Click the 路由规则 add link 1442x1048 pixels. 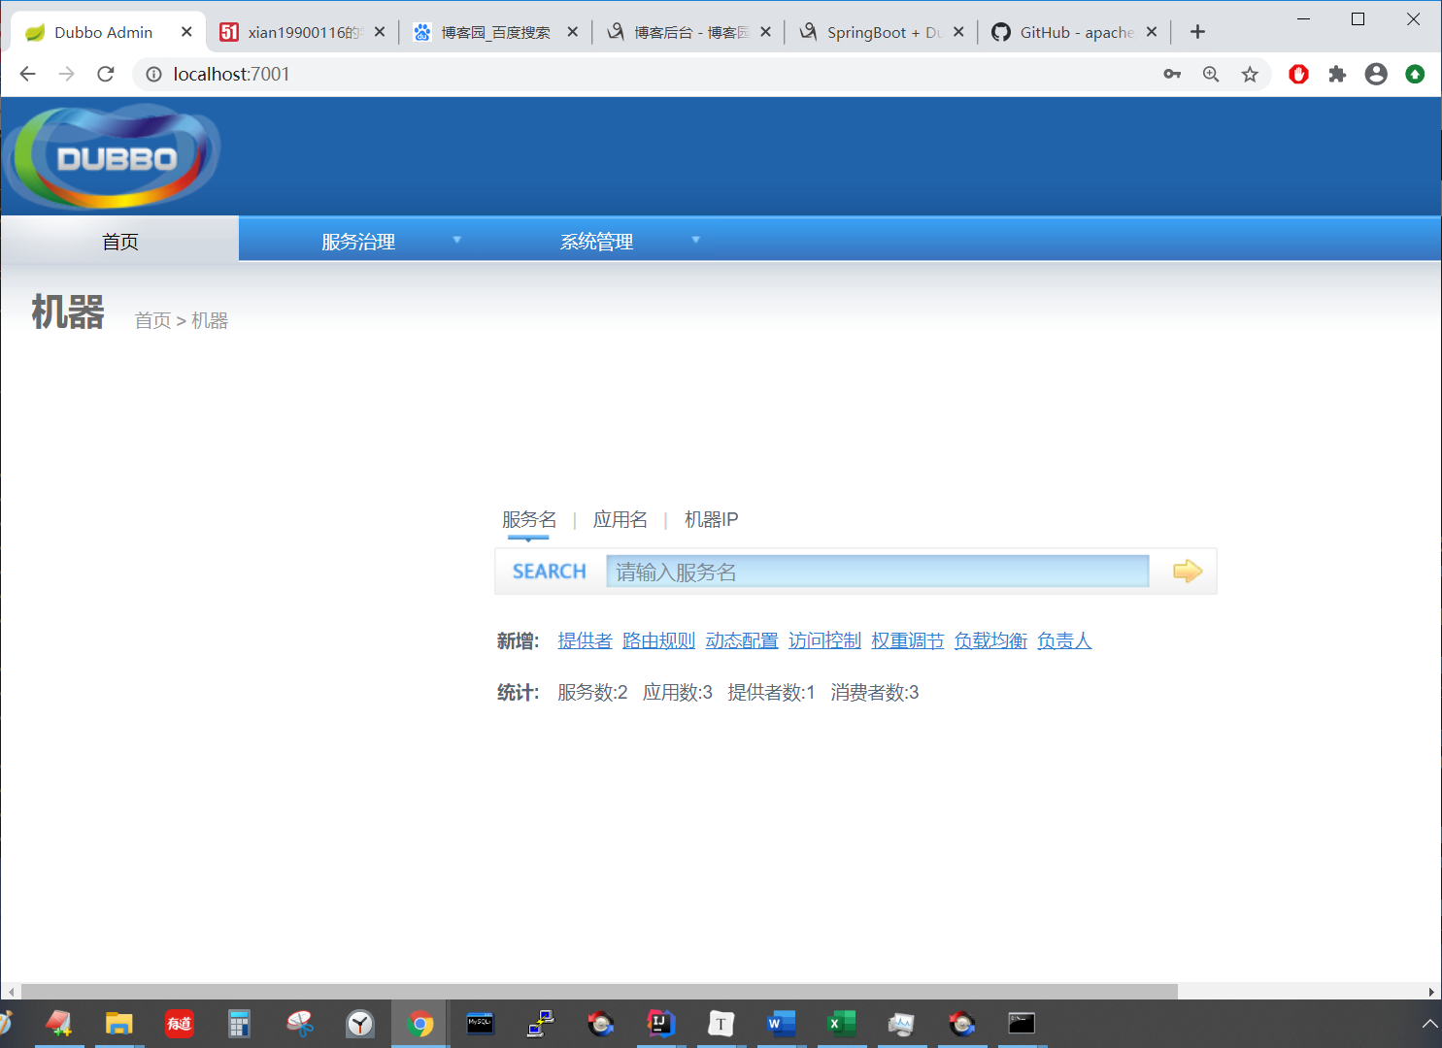[x=658, y=641]
